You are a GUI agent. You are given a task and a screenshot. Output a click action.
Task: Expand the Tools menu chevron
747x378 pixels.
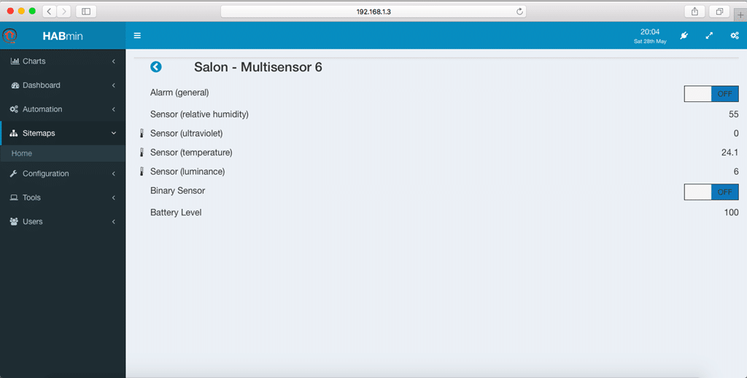(x=113, y=198)
